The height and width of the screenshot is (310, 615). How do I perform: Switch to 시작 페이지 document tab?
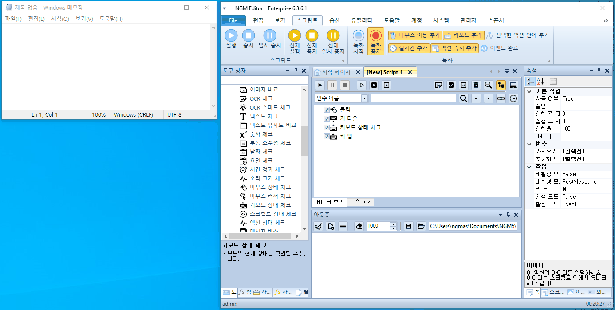pyautogui.click(x=337, y=72)
